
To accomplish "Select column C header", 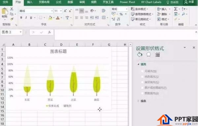I will [x=45, y=45].
